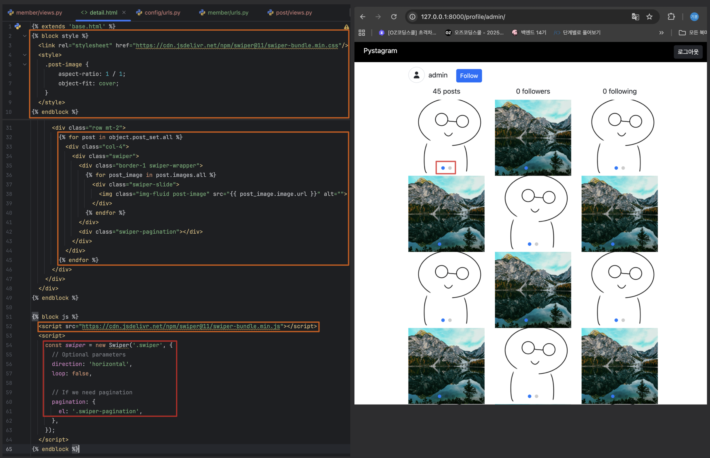710x458 pixels.
Task: Select second pagination dot on first post
Action: (x=450, y=168)
